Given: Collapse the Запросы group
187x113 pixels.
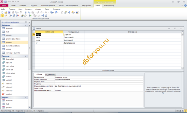Looking at the screenshot, I should [x=26, y=56].
